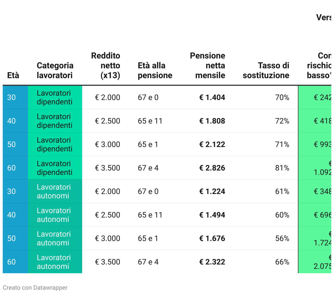Select the "Categoria lavoratori" column header
This screenshot has height=294, width=334.
point(55,70)
